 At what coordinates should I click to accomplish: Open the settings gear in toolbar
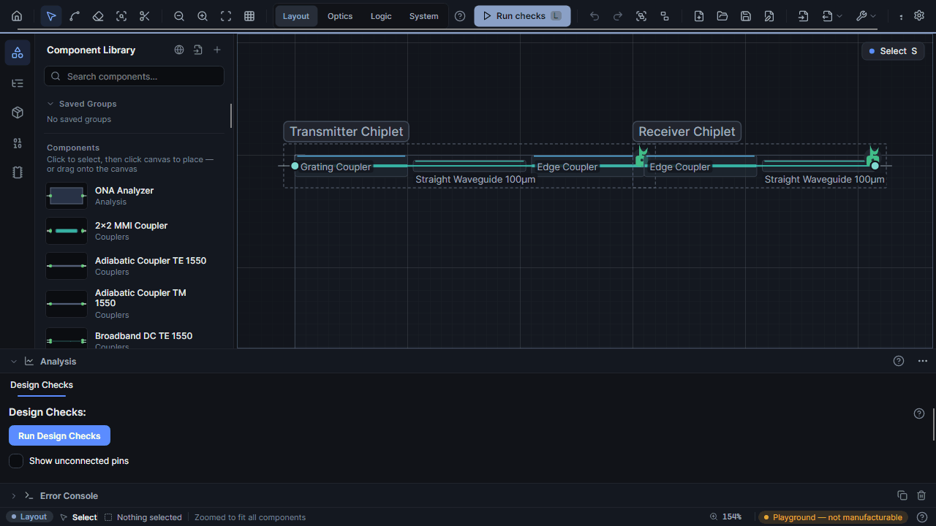[919, 15]
